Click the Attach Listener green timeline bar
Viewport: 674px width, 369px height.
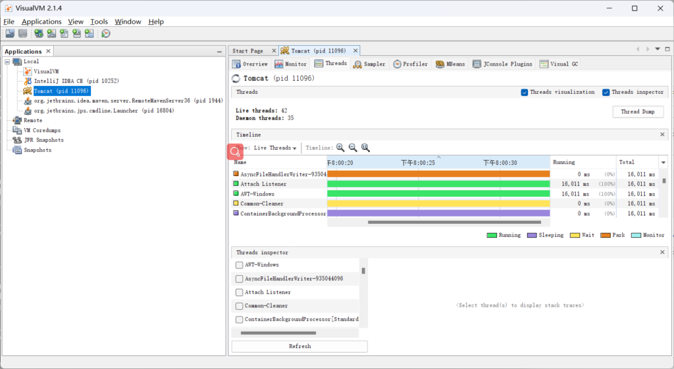[438, 184]
